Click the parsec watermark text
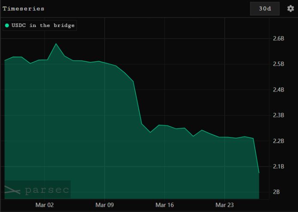298x212 pixels. coord(46,190)
